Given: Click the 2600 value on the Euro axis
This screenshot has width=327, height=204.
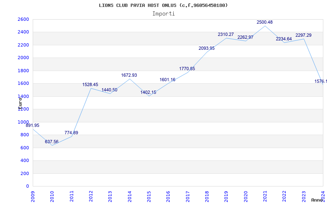Looking at the screenshot, I should pos(23,19).
